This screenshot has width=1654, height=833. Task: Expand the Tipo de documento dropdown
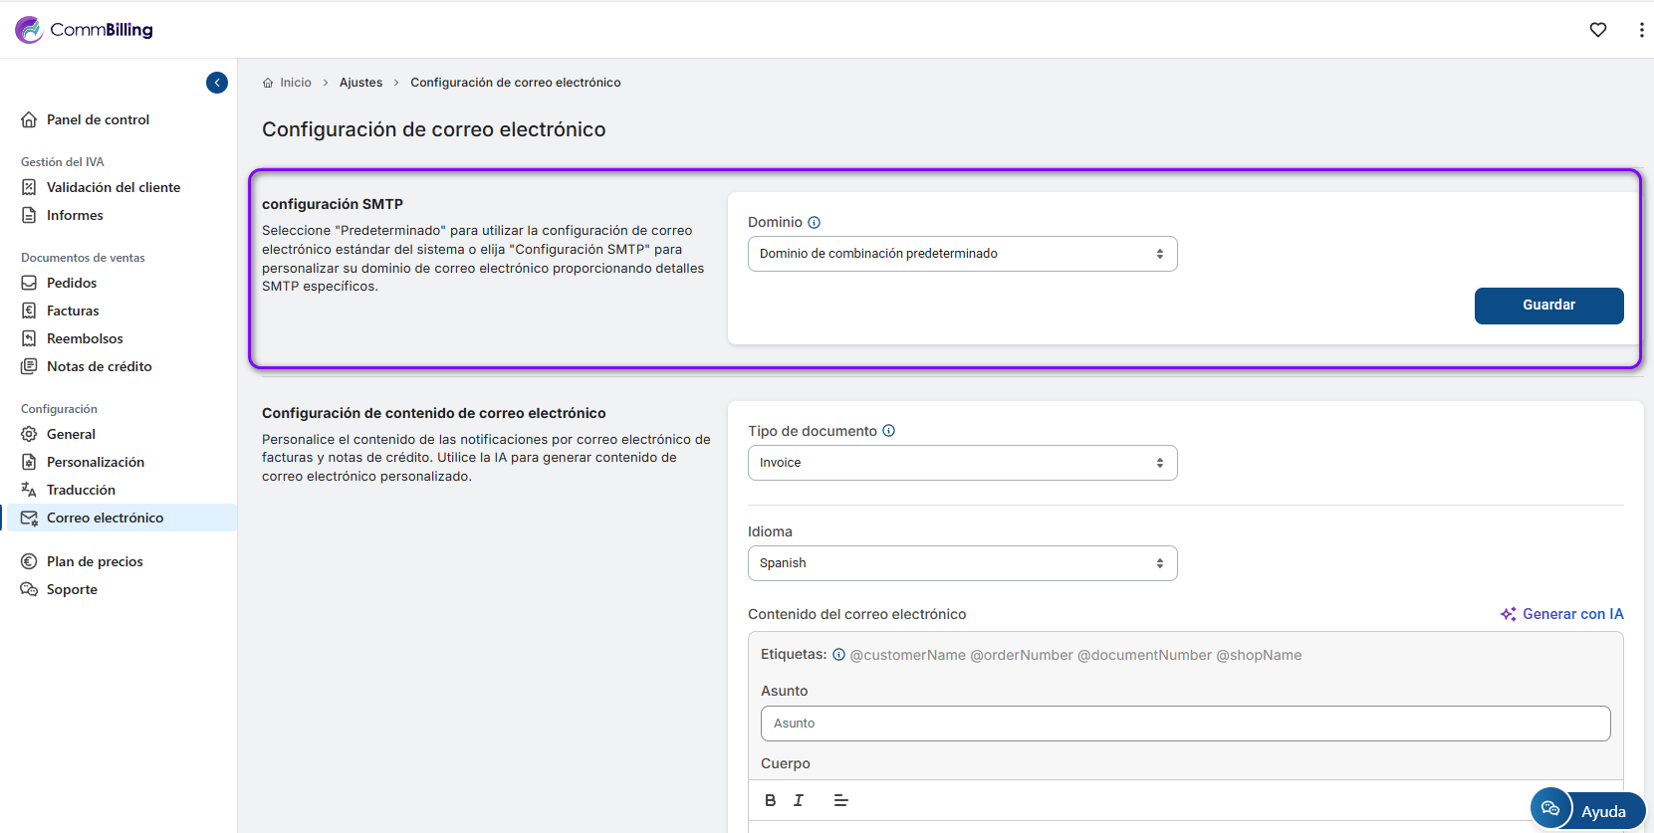point(962,463)
